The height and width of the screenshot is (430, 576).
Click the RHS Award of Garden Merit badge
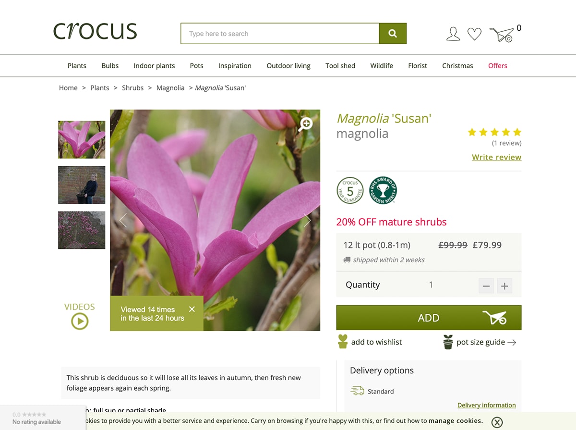tap(383, 190)
